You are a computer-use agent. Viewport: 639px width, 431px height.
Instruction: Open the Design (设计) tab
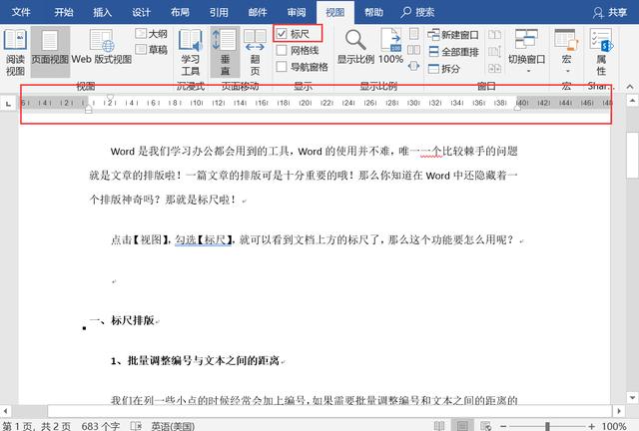click(x=141, y=12)
